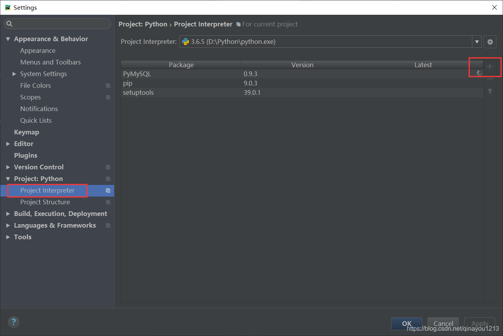Collapse the Appearance & Behavior section

pos(8,39)
